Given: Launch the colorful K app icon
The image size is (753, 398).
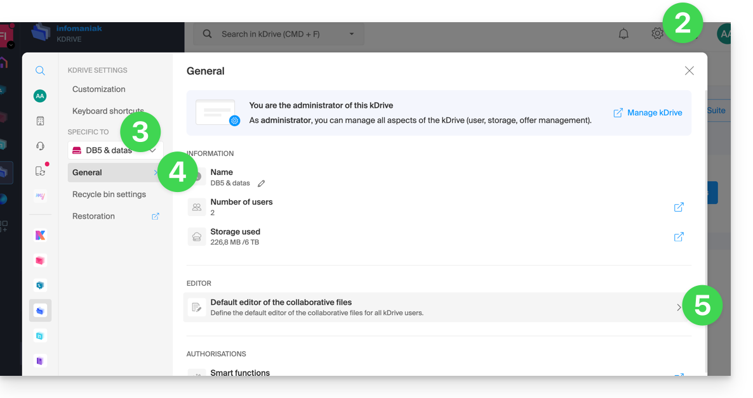Looking at the screenshot, I should point(41,235).
